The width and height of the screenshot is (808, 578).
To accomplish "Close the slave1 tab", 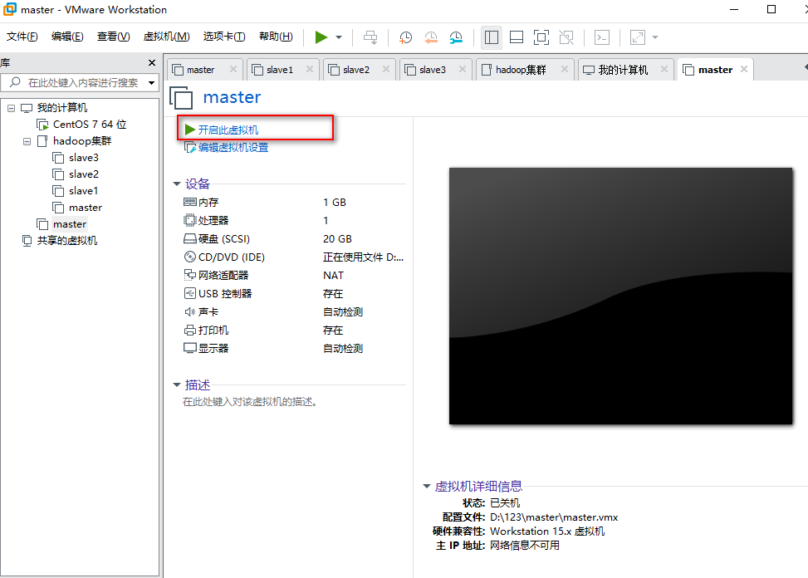I will (x=310, y=69).
